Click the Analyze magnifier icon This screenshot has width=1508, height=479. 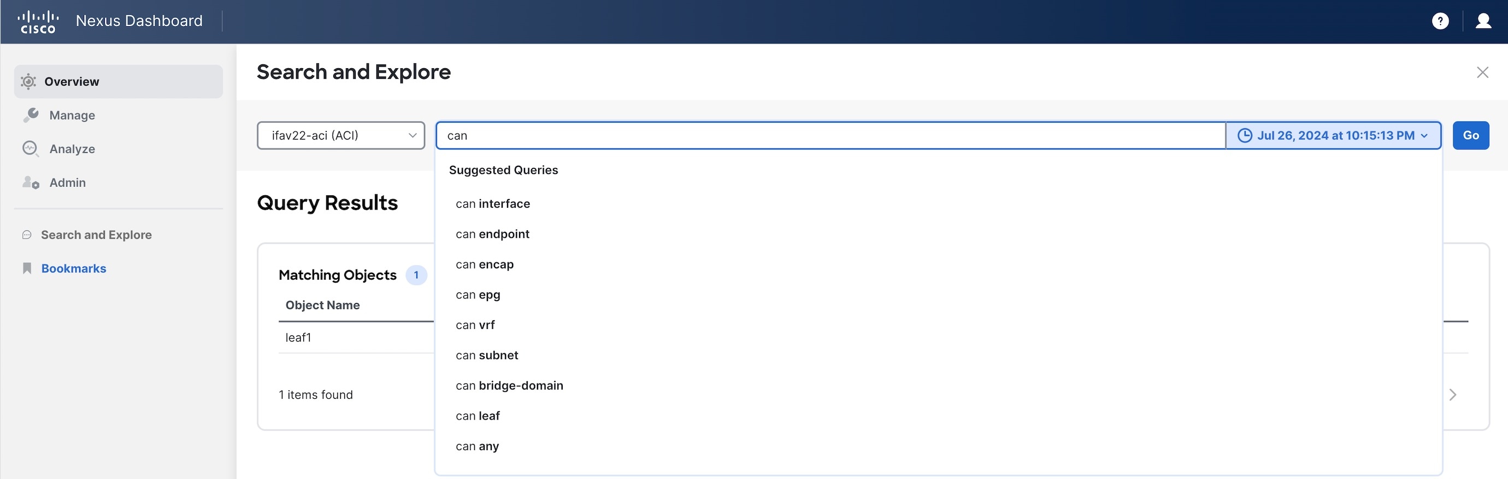[x=31, y=148]
